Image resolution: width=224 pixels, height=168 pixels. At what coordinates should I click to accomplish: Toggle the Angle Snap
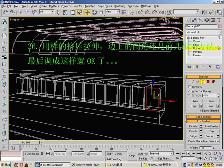[x=147, y=12]
